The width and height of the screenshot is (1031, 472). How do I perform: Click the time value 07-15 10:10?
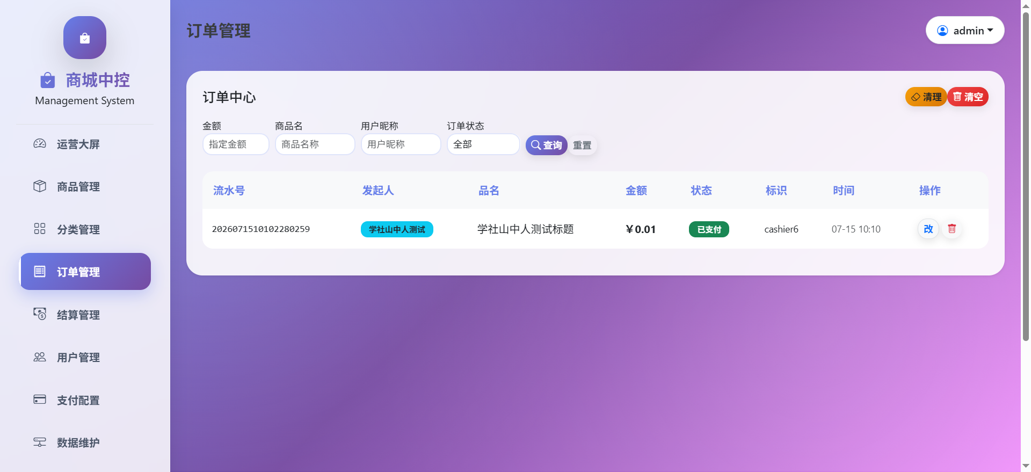click(856, 229)
